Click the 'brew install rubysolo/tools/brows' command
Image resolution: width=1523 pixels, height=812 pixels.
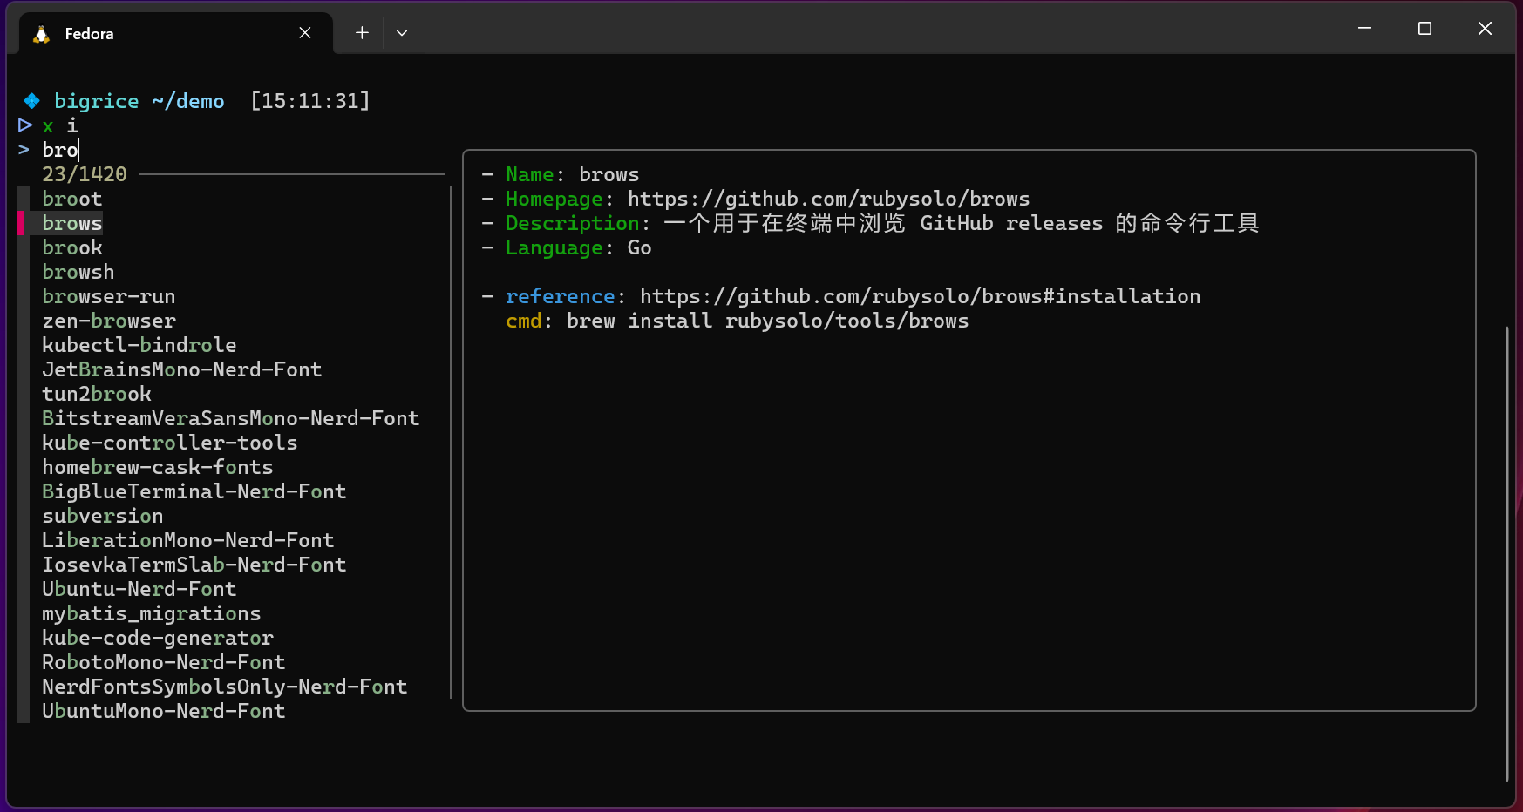[x=768, y=321]
